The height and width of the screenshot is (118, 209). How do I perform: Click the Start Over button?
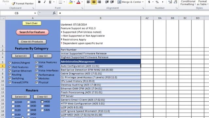(32, 23)
